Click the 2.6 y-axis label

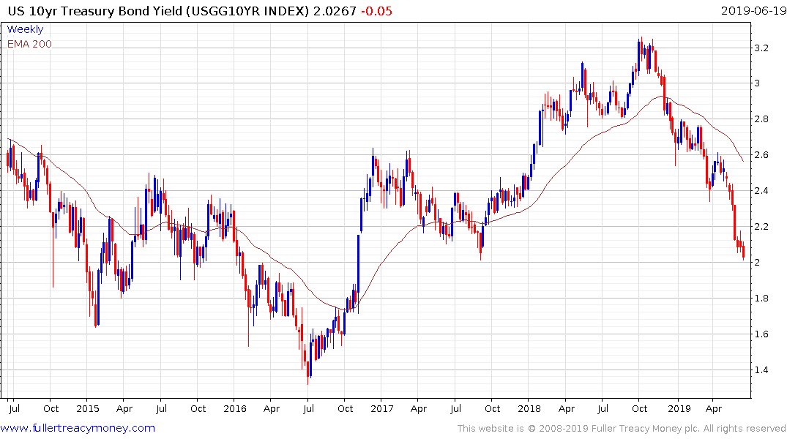click(x=761, y=155)
